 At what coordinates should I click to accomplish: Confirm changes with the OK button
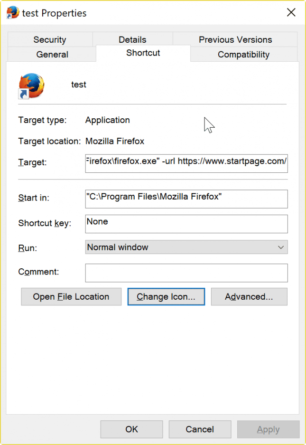[131, 429]
